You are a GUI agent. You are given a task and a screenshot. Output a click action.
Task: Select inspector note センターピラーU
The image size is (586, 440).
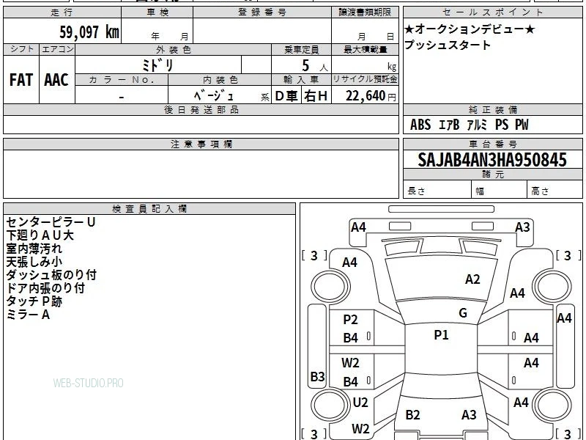[x=51, y=222]
